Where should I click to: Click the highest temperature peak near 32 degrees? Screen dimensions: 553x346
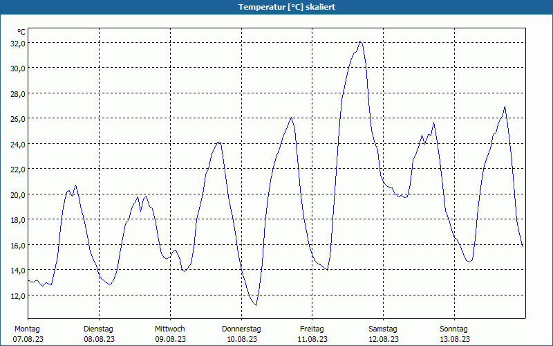(360, 42)
